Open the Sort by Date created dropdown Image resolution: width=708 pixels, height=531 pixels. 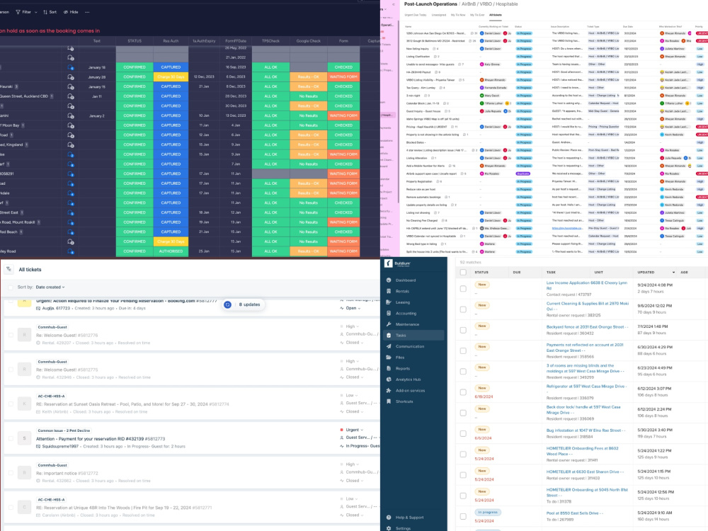(x=50, y=287)
